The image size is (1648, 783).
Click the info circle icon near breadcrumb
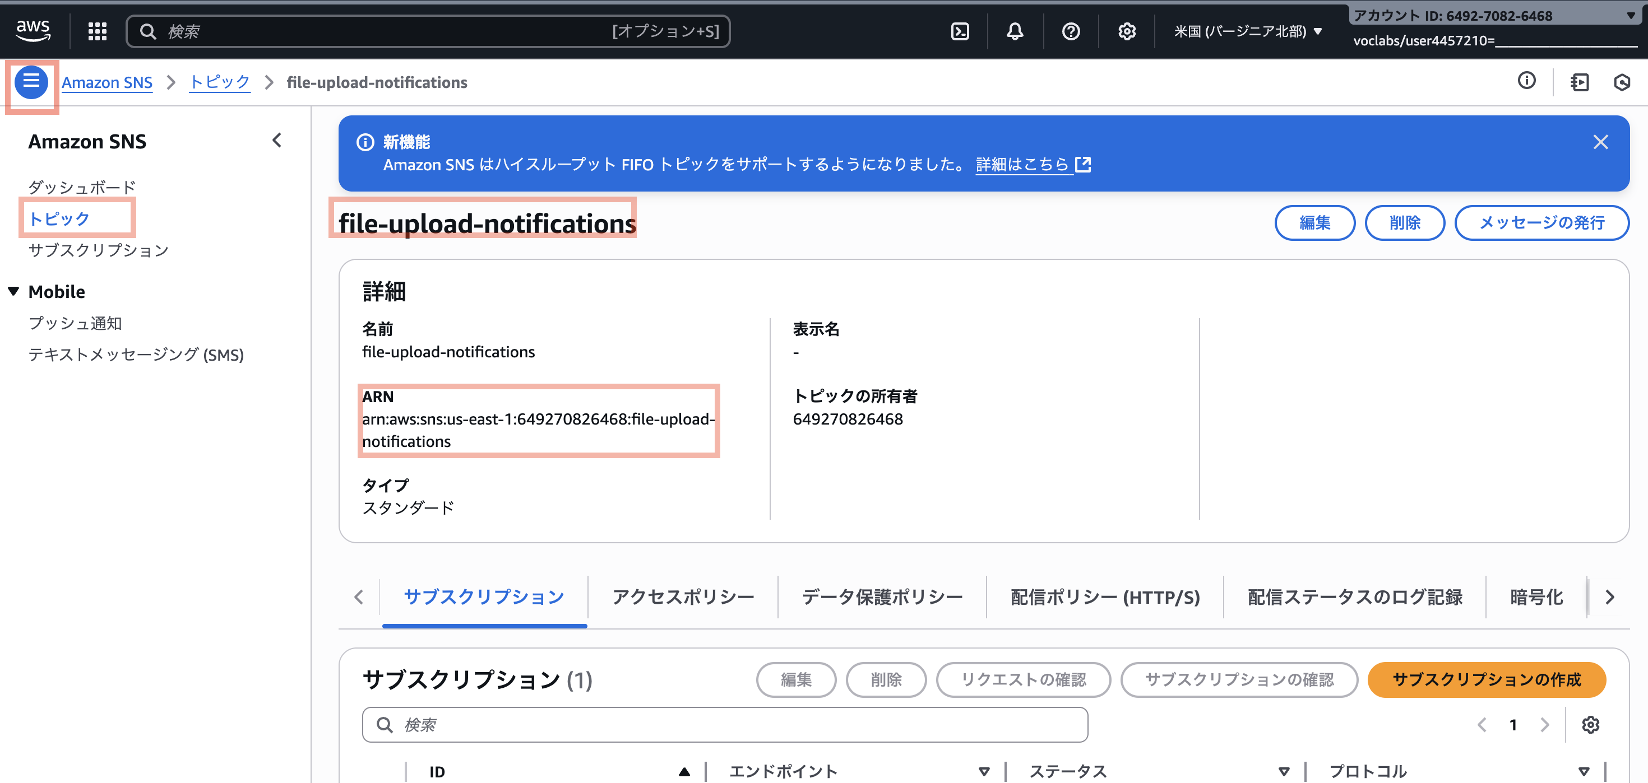pyautogui.click(x=1526, y=81)
